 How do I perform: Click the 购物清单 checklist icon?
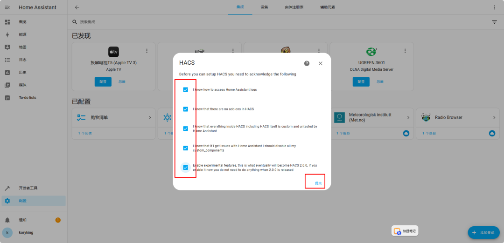coord(81,117)
